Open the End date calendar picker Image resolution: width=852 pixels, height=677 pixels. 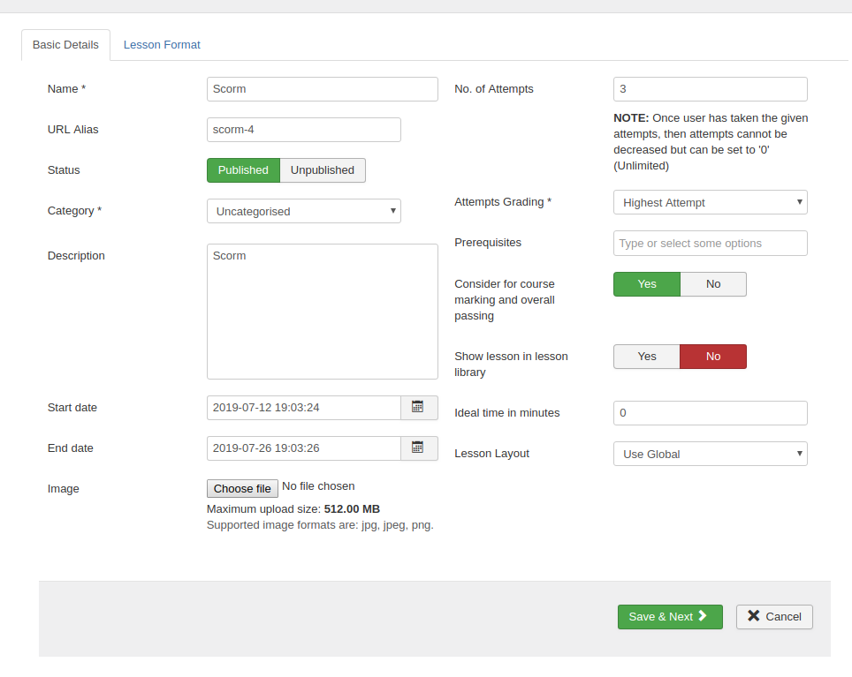[419, 448]
